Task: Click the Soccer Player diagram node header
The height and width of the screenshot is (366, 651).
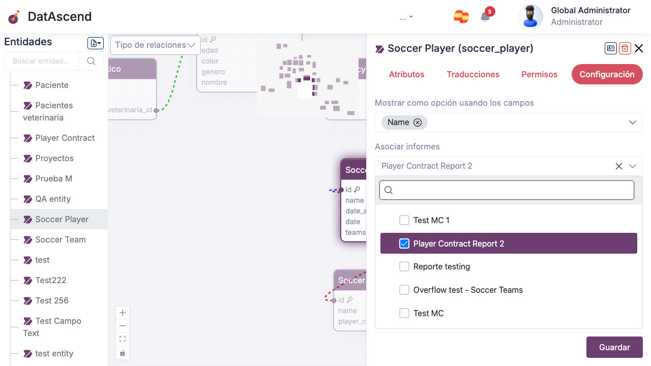Action: [x=354, y=170]
